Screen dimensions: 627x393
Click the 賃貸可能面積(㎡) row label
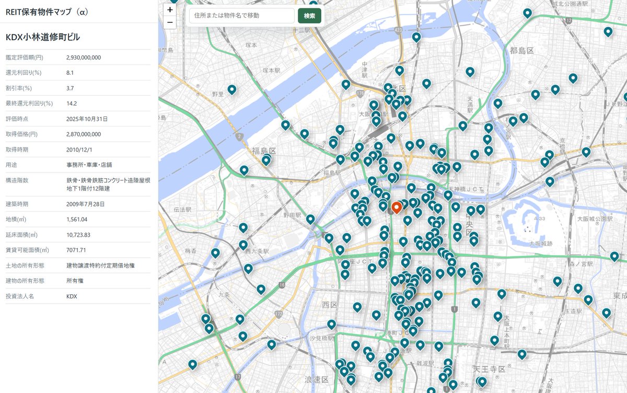coord(27,250)
